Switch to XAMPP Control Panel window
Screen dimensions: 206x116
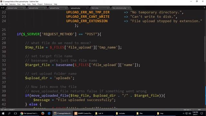[83, 113]
